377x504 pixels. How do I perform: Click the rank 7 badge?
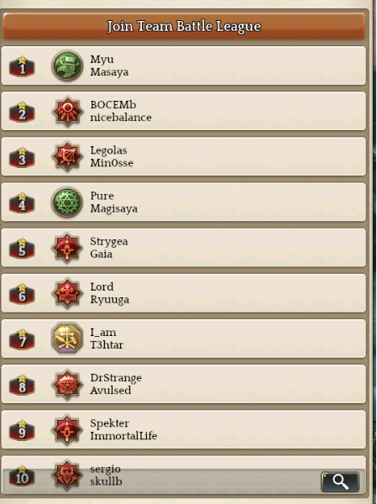click(22, 339)
